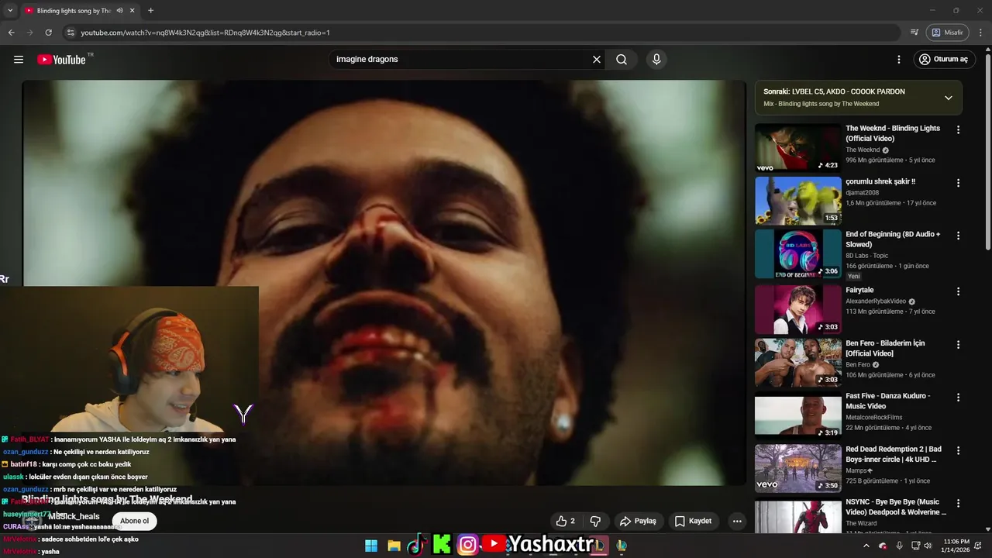
Task: Click the page vertical scrollbar
Action: point(987,151)
